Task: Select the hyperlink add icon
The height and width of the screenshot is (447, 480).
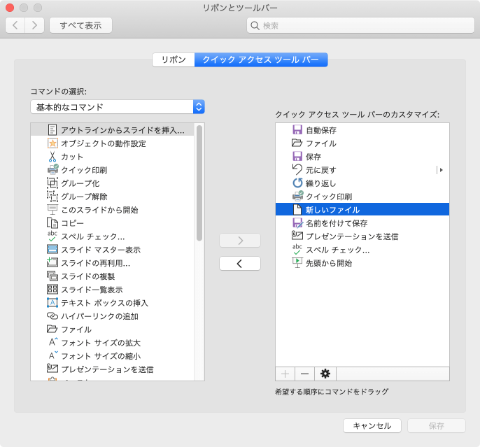Action: tap(52, 316)
